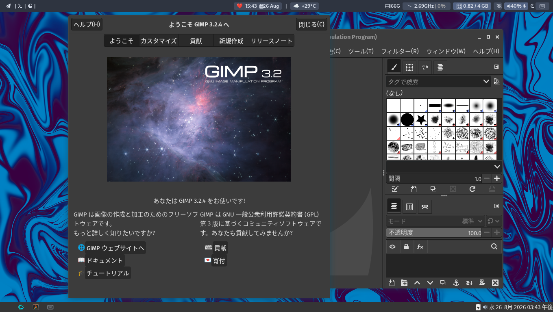This screenshot has height=312, width=553.
Task: Open the GIMP ウェブサイトへ link
Action: (115, 248)
